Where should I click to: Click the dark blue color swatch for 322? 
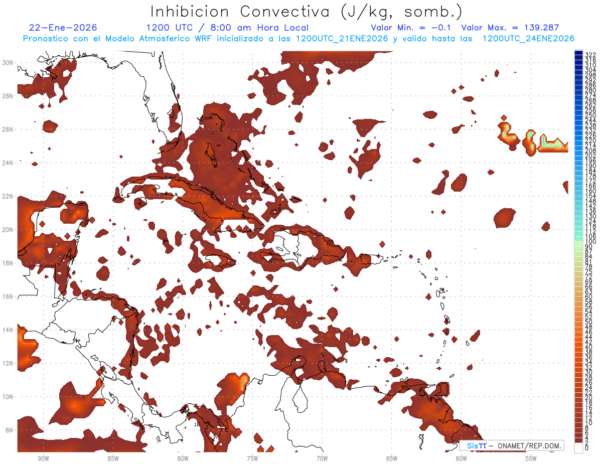(578, 54)
